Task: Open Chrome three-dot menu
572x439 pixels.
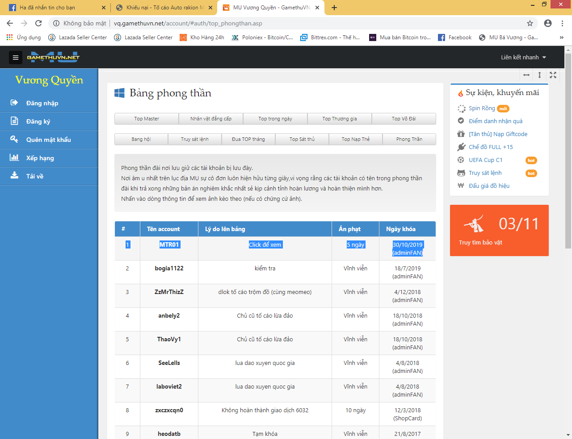Action: coord(563,23)
